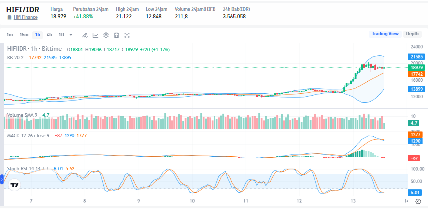The image size is (428, 209).
Task: Select the 15m timeframe
Action: [24, 35]
